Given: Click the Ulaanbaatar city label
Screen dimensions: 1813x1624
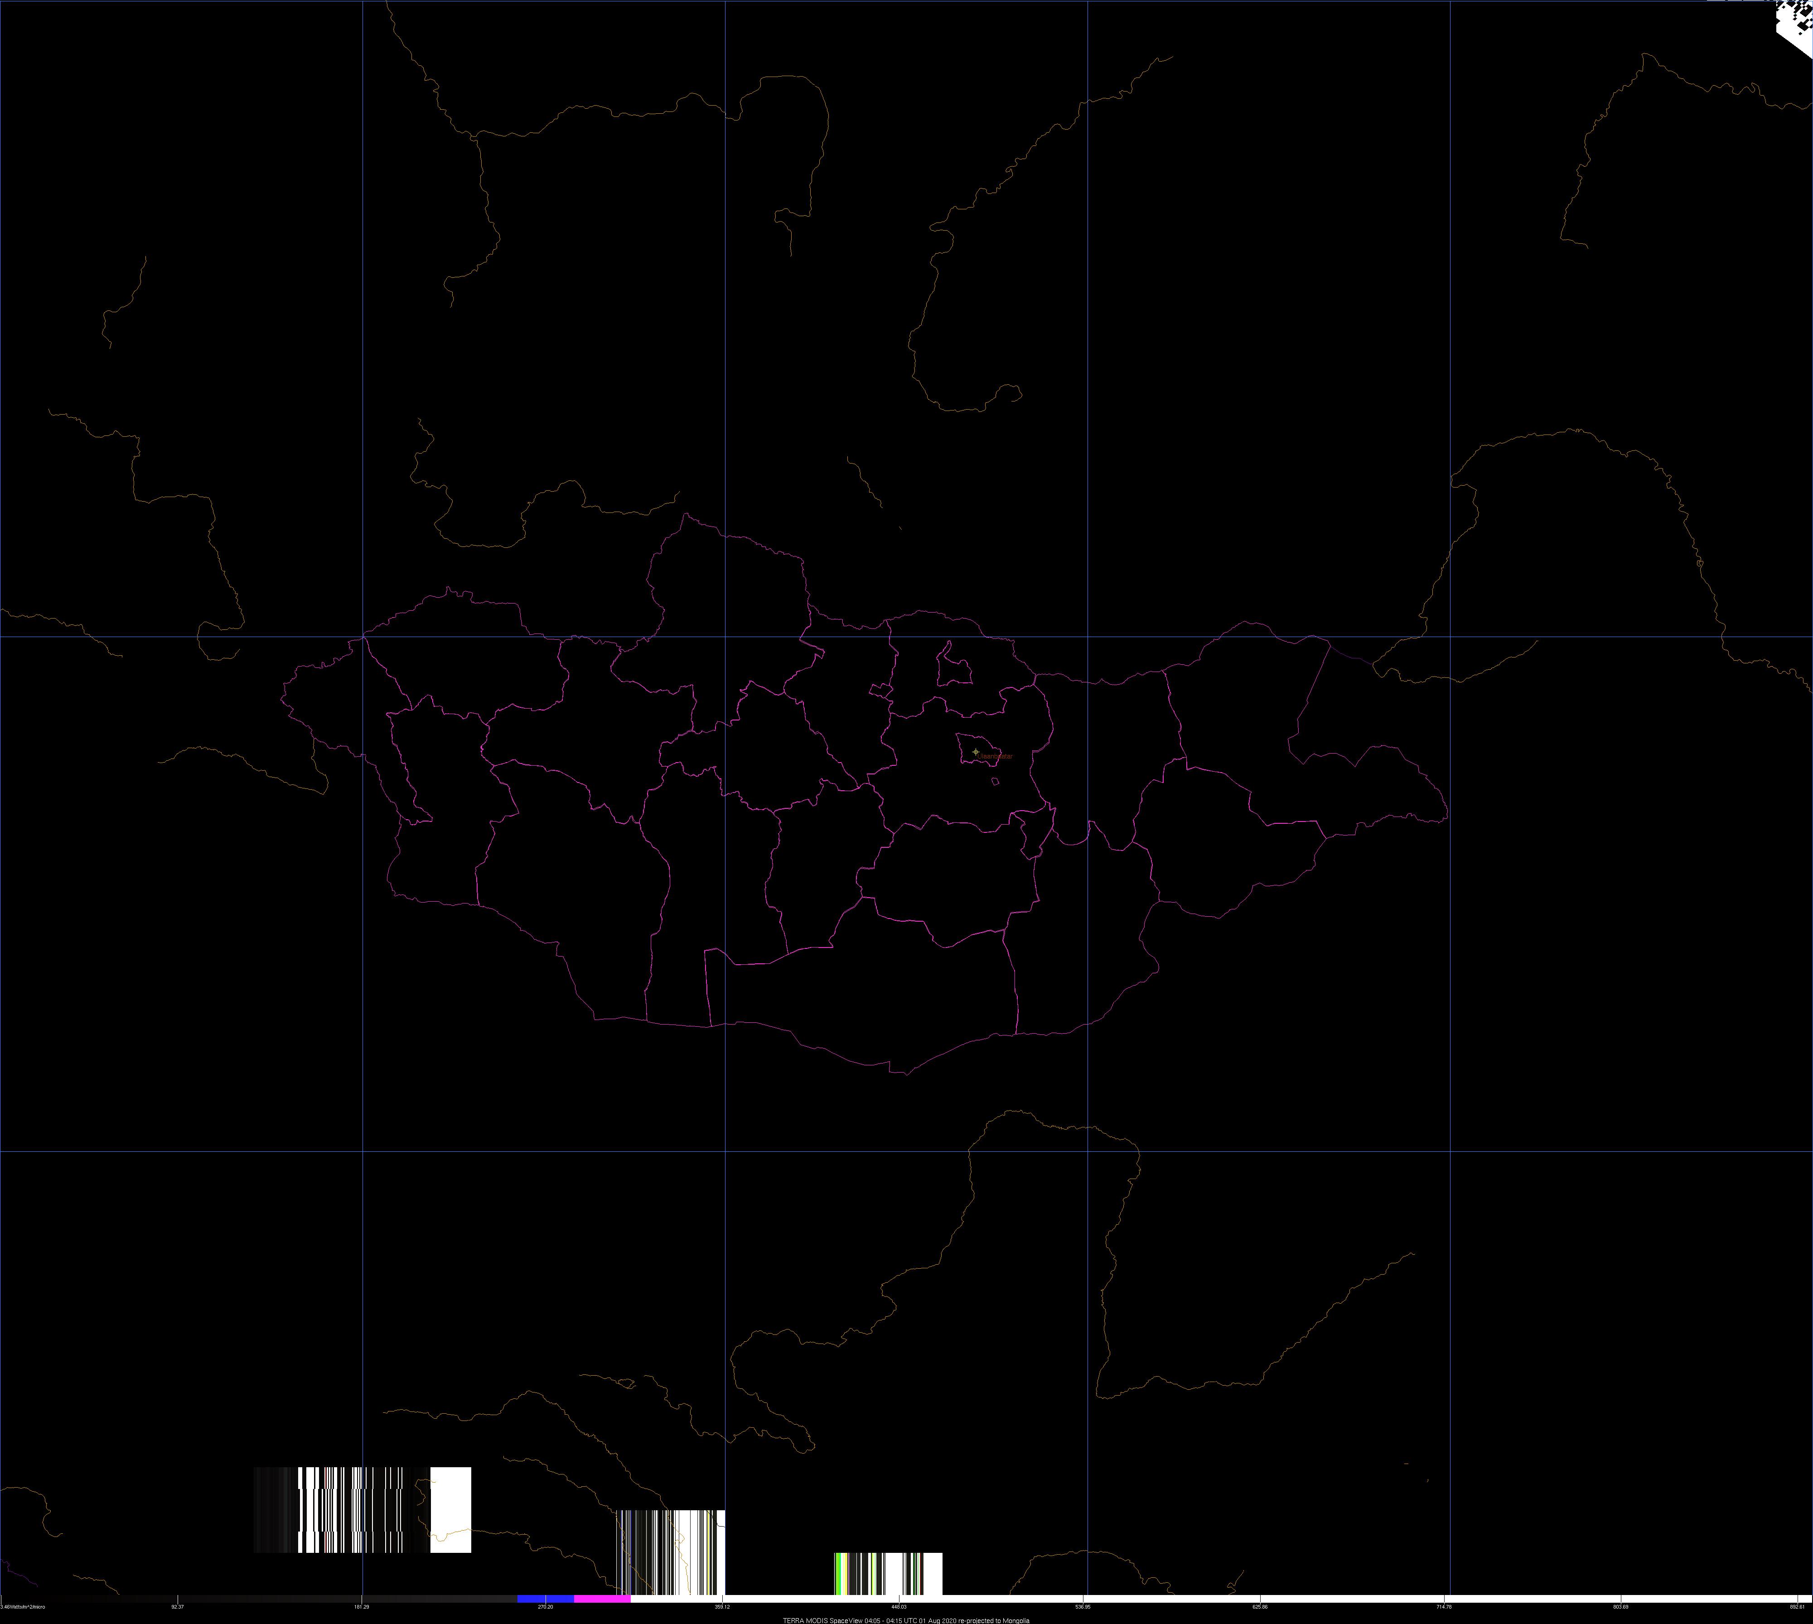Looking at the screenshot, I should [996, 756].
